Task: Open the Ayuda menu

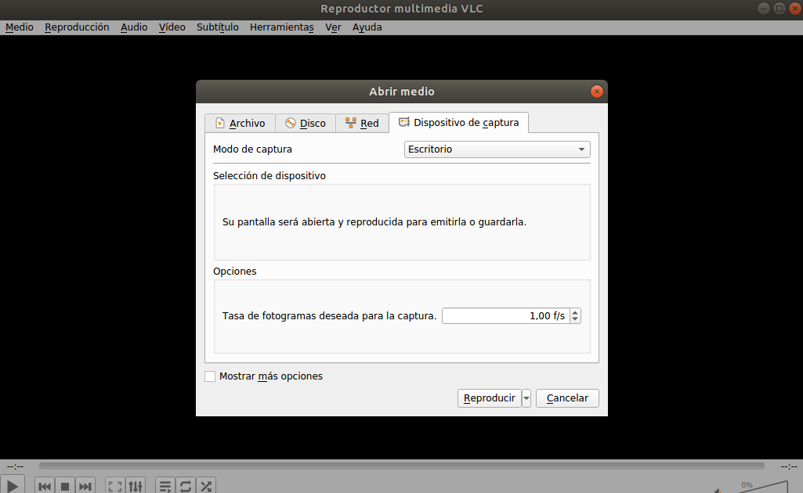Action: tap(367, 27)
